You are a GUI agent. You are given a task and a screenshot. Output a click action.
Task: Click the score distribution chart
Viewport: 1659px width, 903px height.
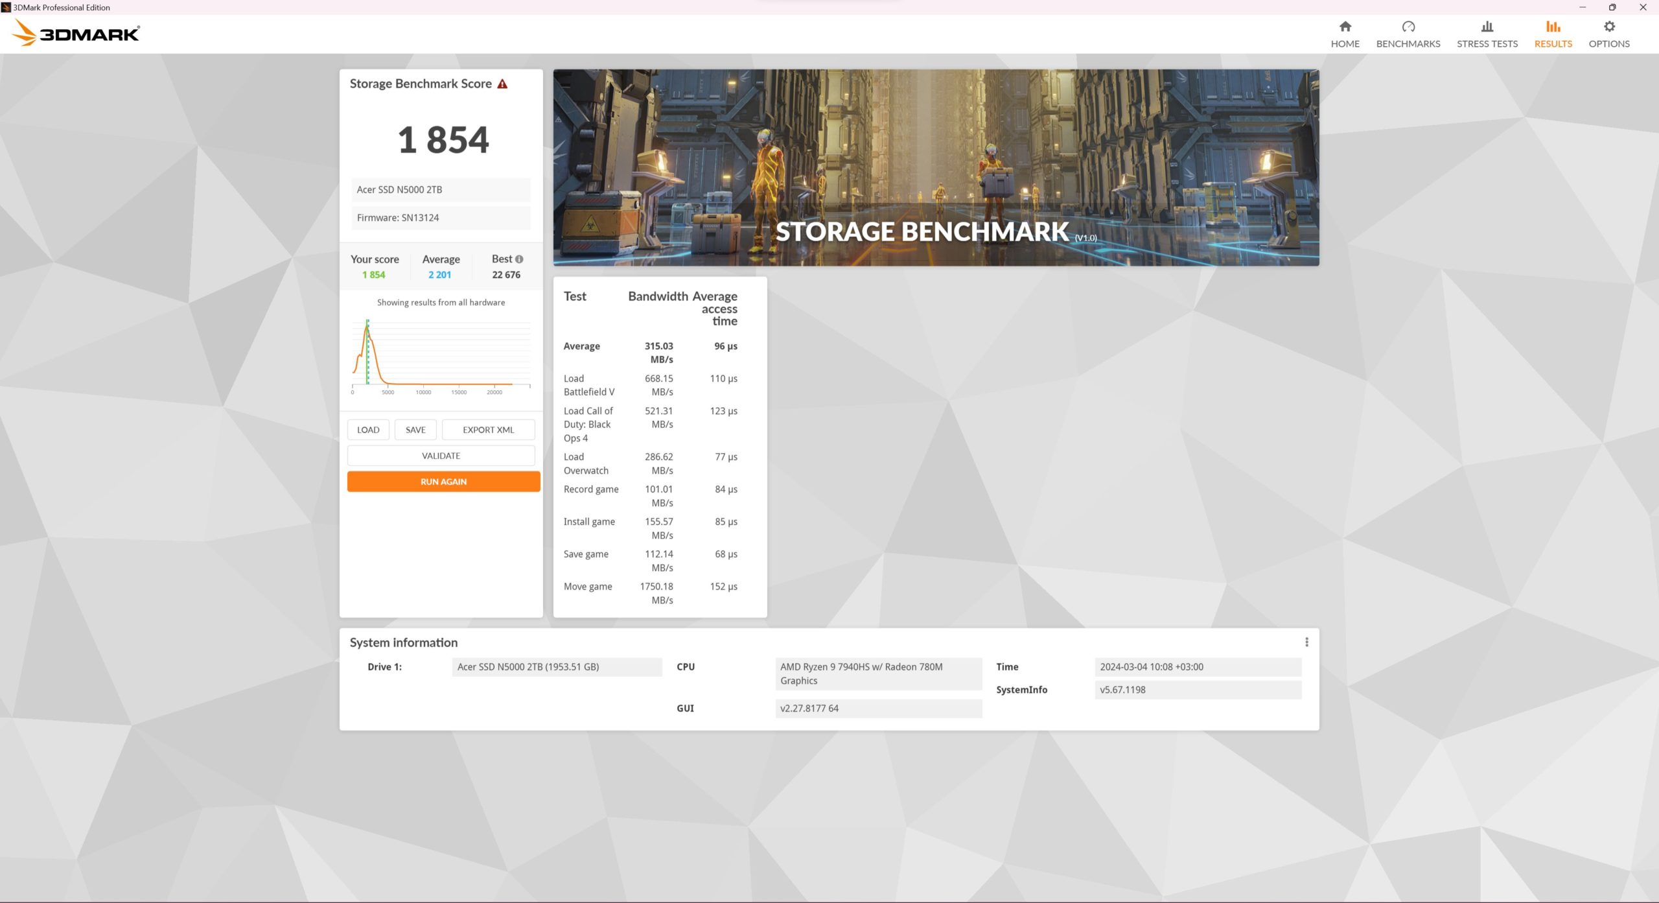point(441,355)
